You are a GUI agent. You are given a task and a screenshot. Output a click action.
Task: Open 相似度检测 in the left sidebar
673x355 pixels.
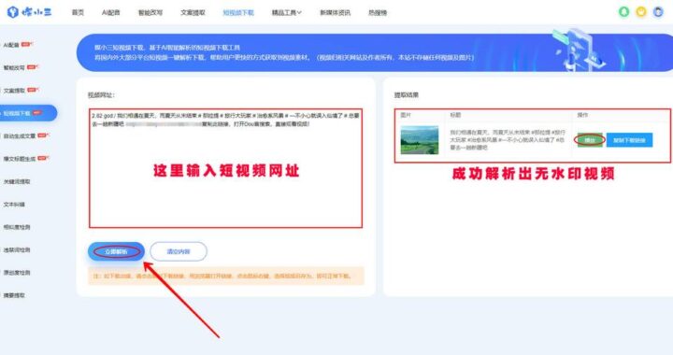17,227
